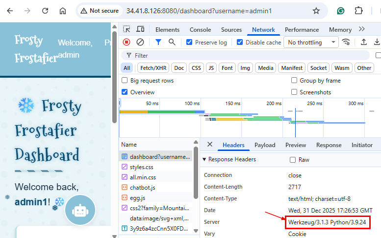The width and height of the screenshot is (381, 238).
Task: Type in the network Filter field
Action: pyautogui.click(x=245, y=56)
